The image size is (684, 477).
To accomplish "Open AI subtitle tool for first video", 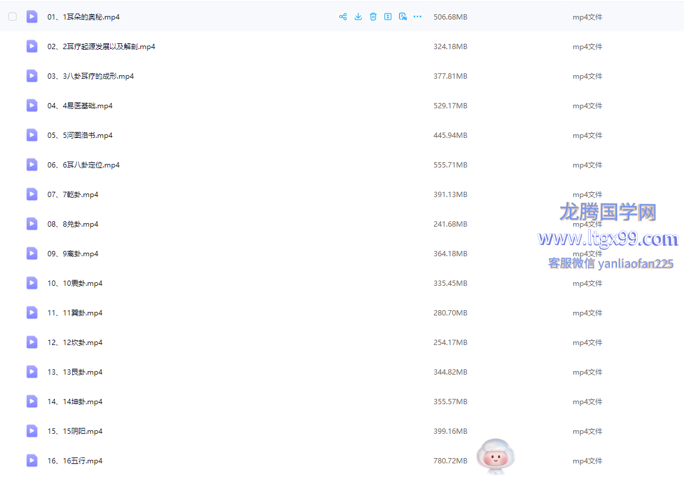I will coord(403,17).
